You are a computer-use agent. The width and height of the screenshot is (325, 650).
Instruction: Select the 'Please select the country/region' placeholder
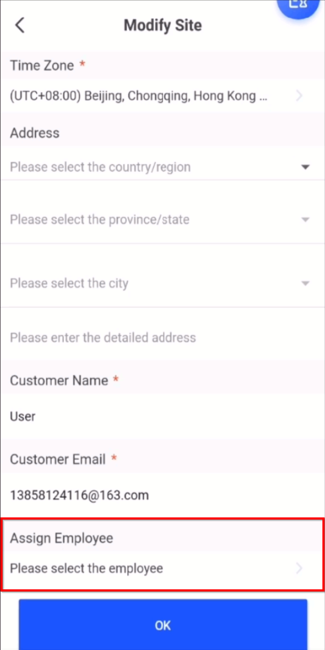[100, 167]
